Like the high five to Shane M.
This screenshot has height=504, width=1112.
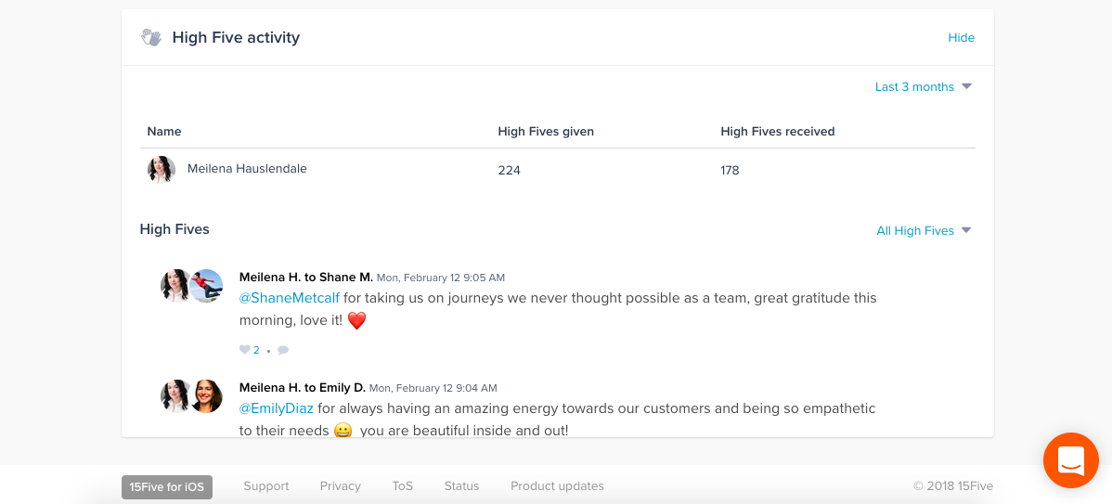click(245, 350)
